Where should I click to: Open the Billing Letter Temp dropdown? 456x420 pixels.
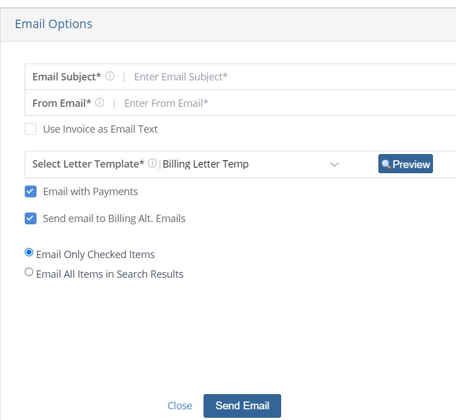pos(251,164)
